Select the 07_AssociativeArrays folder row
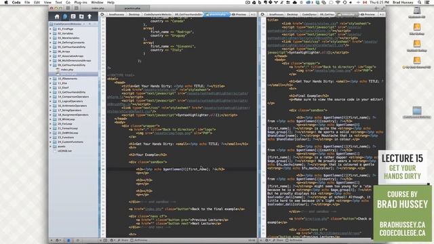Image resolution: width=434 pixels, height=244 pixels. 73,56
